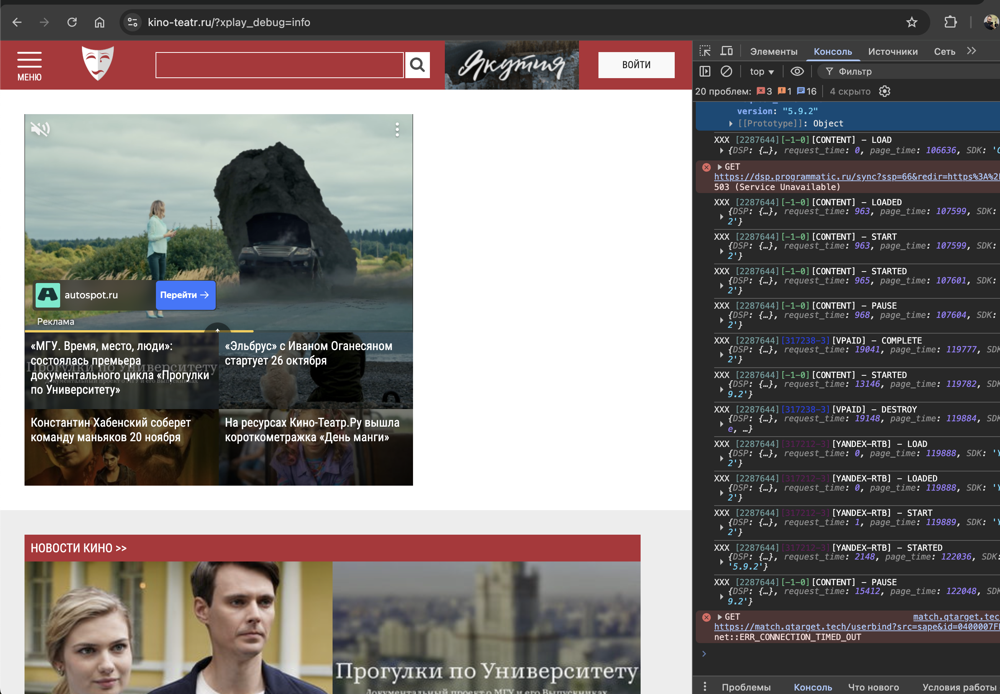This screenshot has height=694, width=1000.
Task: Show more DevTools tabs via double chevron
Action: click(x=971, y=51)
